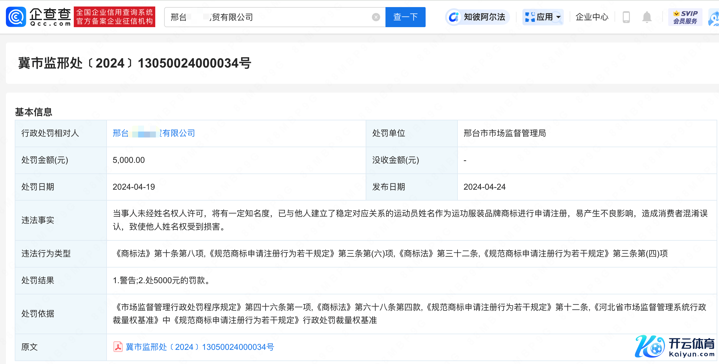Click the Qcc.com logo icon
The width and height of the screenshot is (719, 364).
click(16, 17)
